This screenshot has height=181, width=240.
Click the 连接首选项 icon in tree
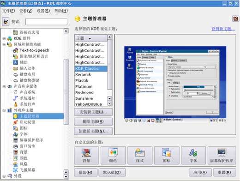tap(15, 32)
